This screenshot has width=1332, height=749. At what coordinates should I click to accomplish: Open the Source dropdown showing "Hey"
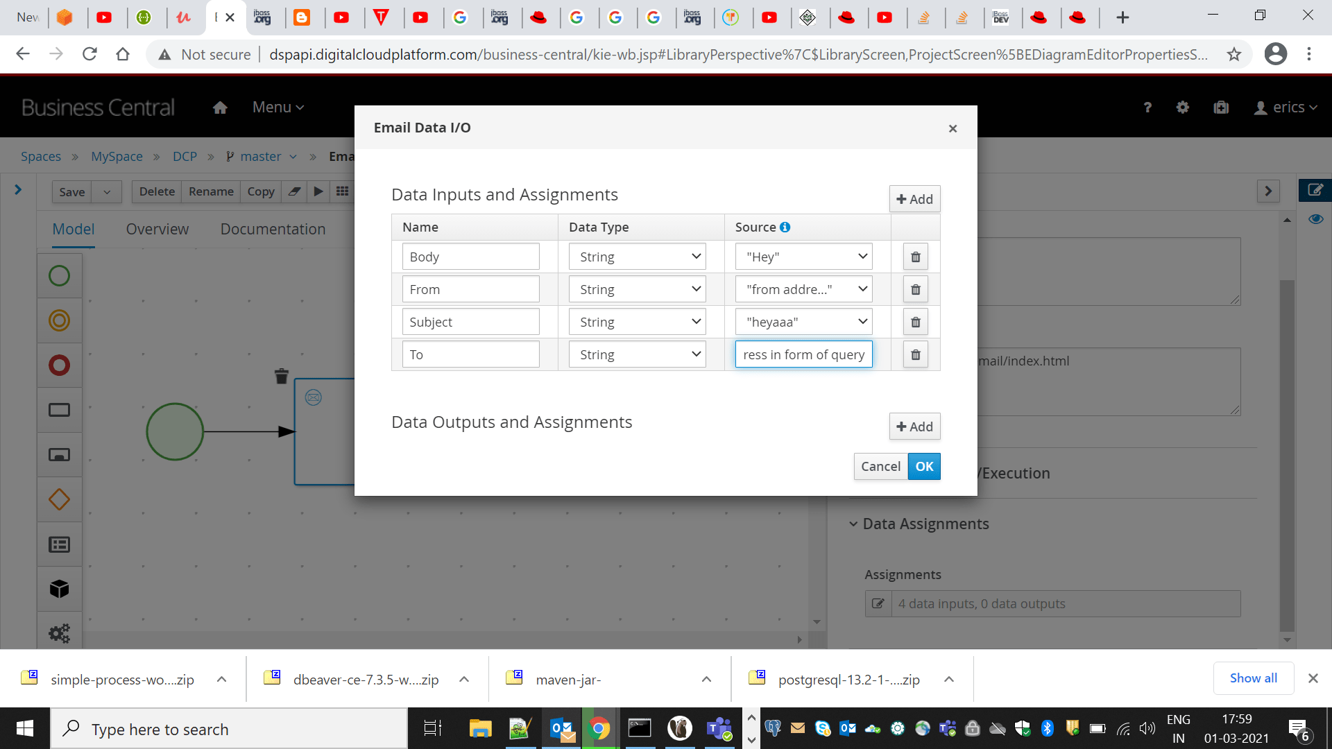[x=803, y=256]
